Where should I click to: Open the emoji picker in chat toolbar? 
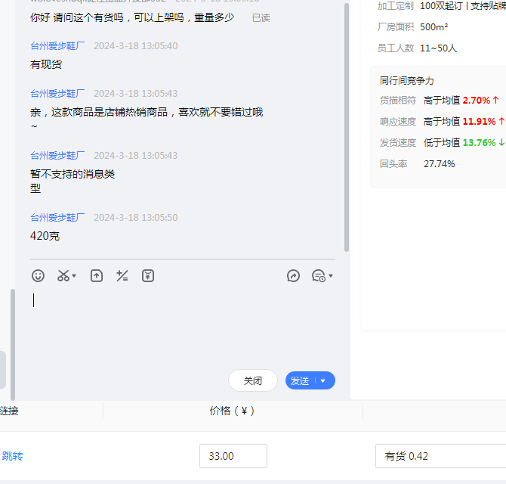coord(38,276)
